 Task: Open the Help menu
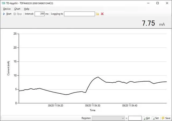point(27,9)
